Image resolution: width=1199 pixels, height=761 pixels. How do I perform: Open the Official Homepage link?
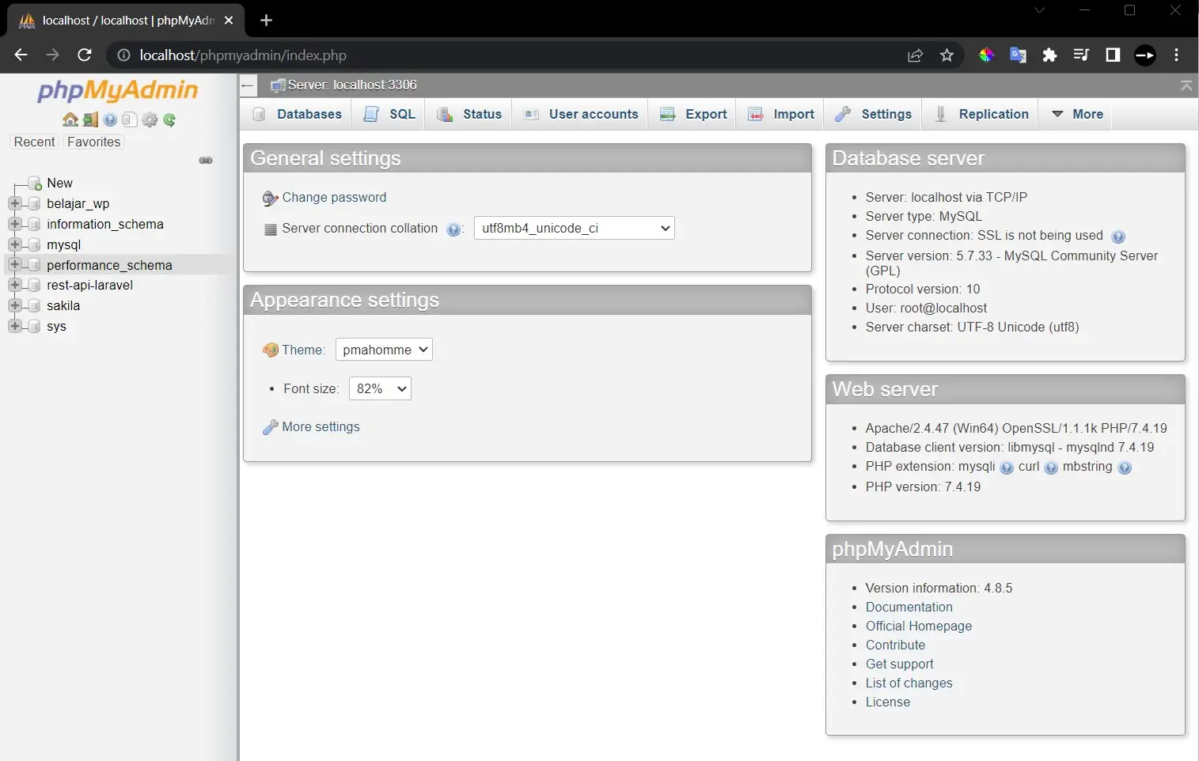tap(918, 626)
